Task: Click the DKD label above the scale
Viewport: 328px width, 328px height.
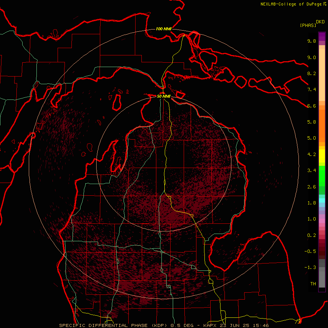Action: [320, 22]
